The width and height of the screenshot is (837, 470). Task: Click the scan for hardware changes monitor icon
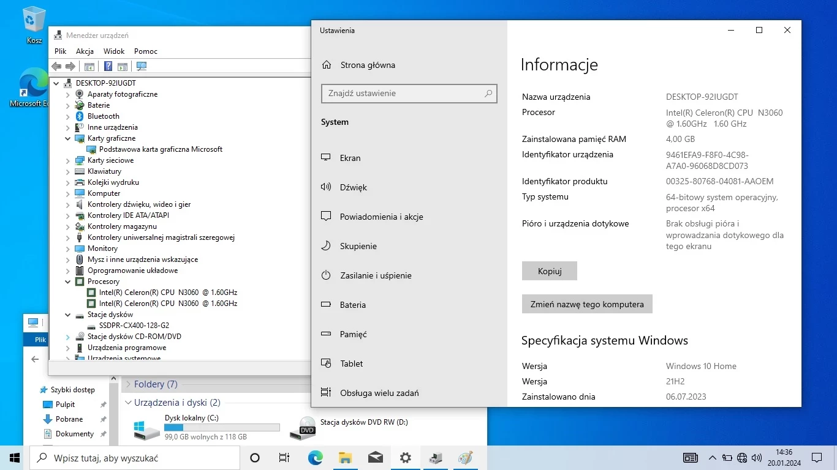(142, 67)
